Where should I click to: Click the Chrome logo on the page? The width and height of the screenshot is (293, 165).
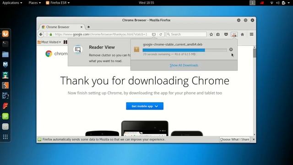click(49, 54)
